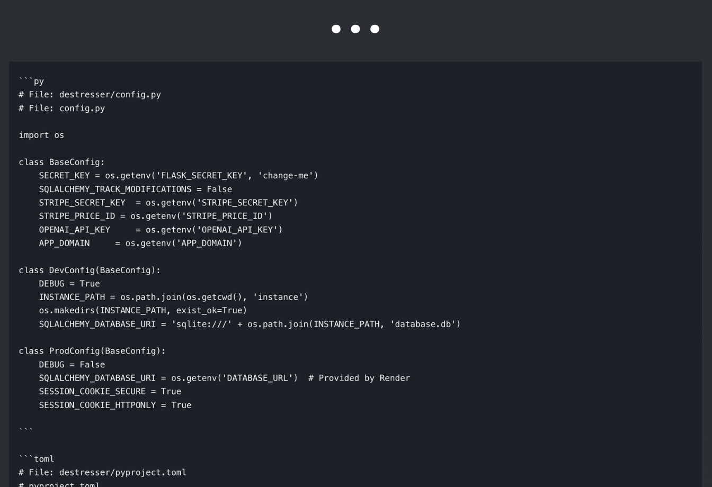Click the sqlite SQLALCHEMY_DATABASE_URI line
Viewport: 712px width, 487px height.
[250, 324]
